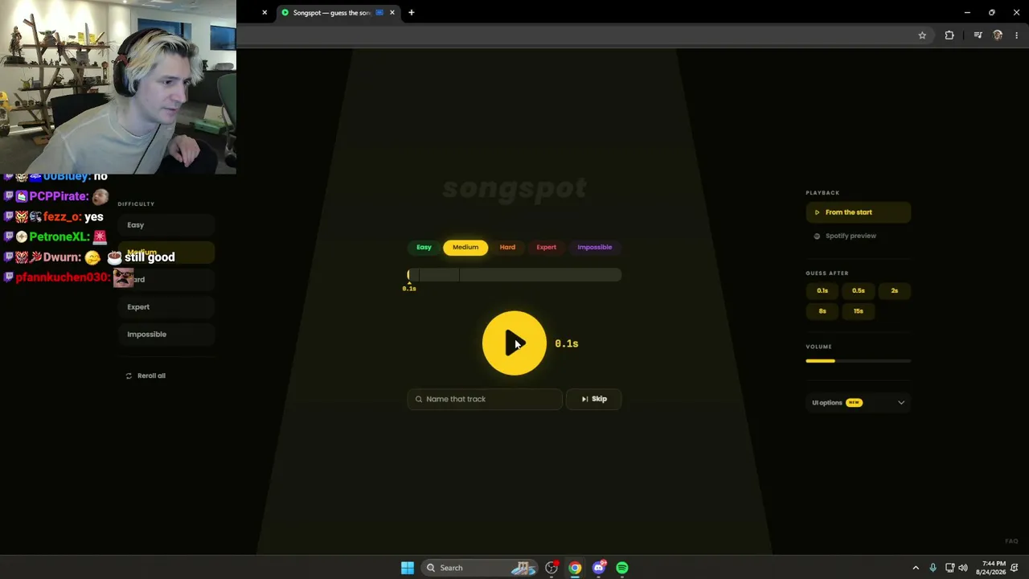Open Spotify from the taskbar

tap(622, 568)
